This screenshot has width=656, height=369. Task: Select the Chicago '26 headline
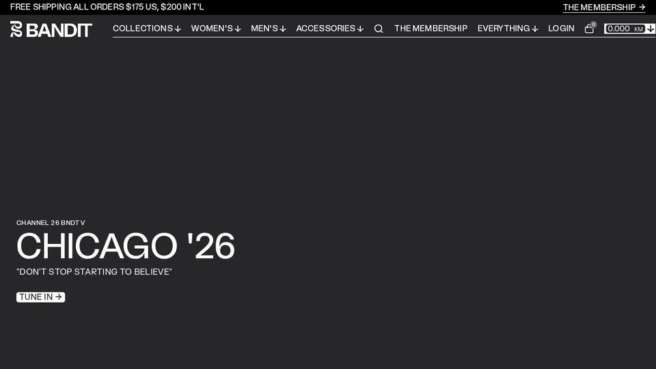(x=126, y=246)
